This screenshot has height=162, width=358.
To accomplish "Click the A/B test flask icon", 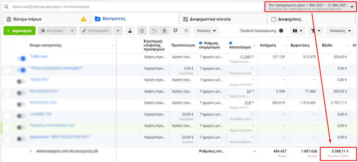I will [x=129, y=31].
